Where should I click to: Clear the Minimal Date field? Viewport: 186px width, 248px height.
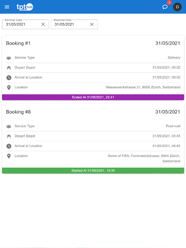(x=43, y=24)
